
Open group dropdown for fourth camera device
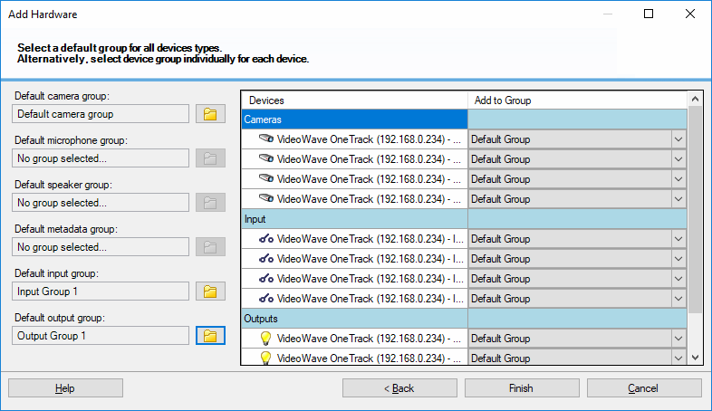point(678,199)
